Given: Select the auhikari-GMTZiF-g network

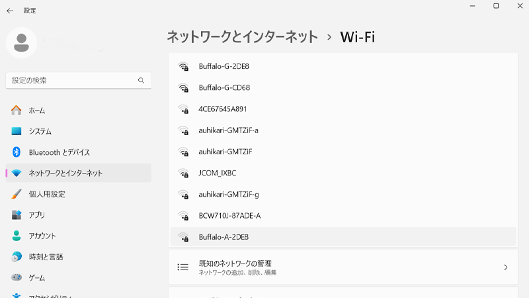Looking at the screenshot, I should [343, 194].
